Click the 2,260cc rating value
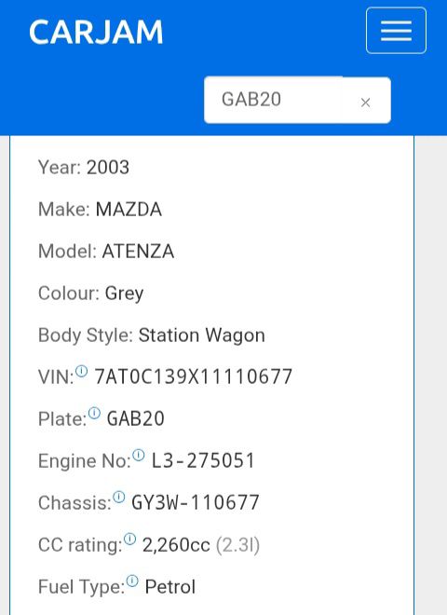Viewport: 447px width, 615px height. tap(176, 545)
